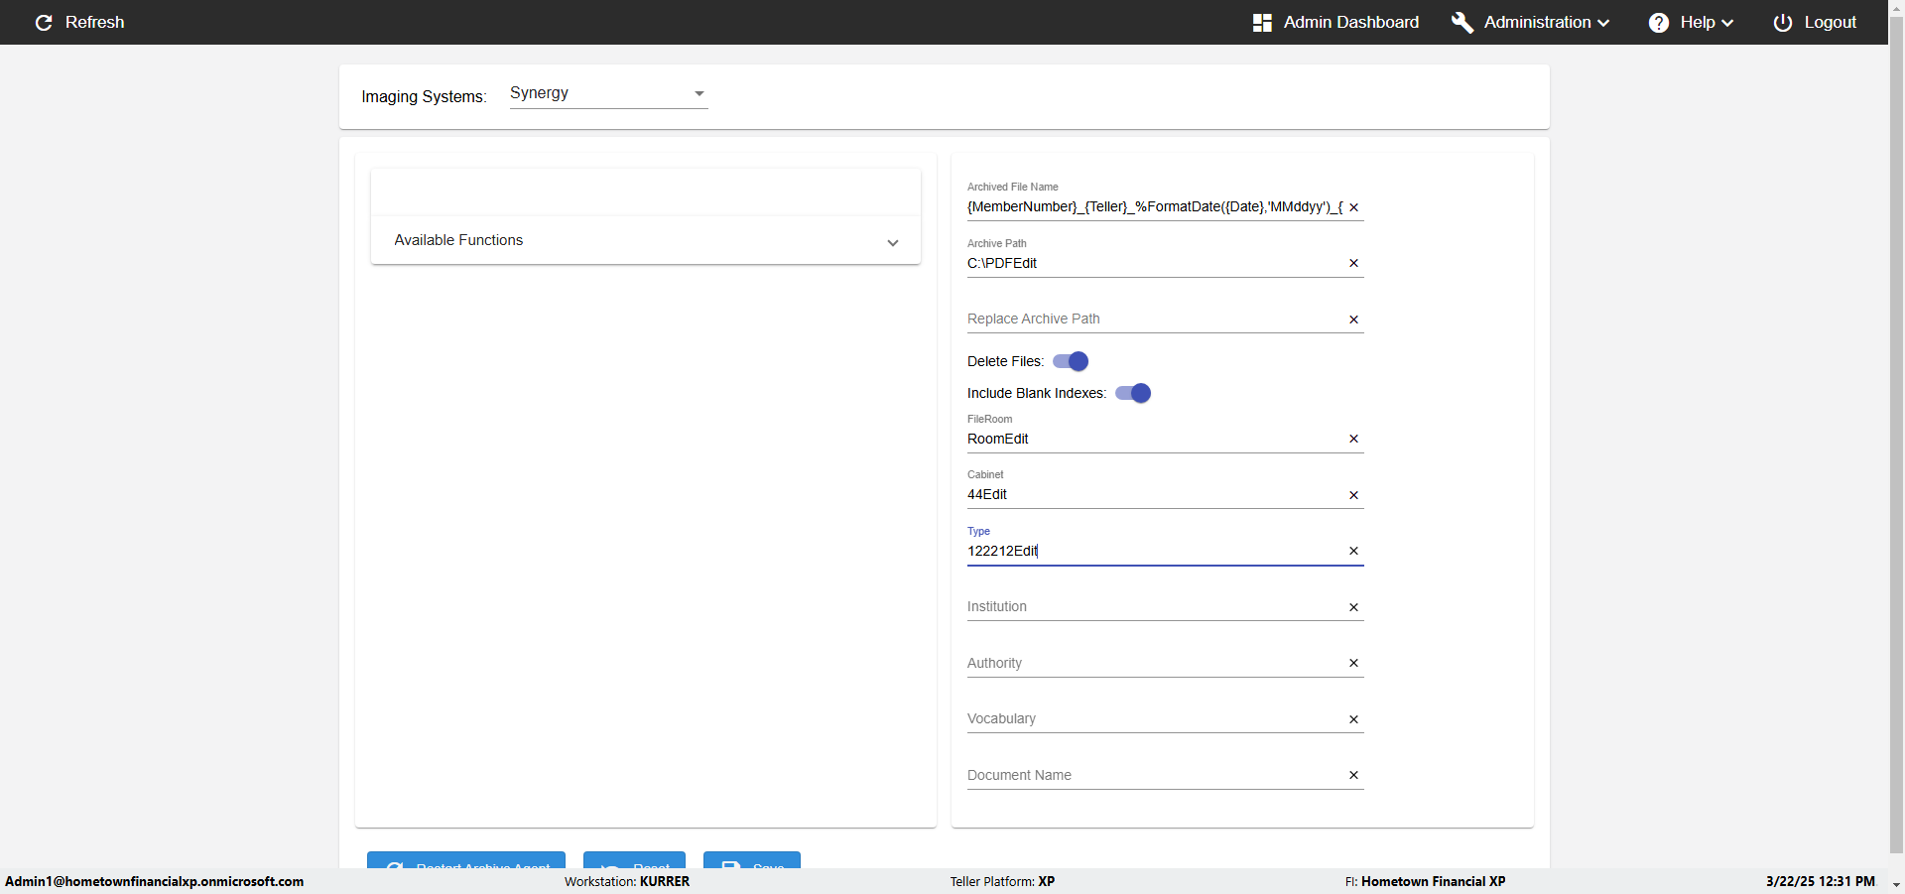
Task: Disable the Include Blank Indexes switch
Action: 1133,393
